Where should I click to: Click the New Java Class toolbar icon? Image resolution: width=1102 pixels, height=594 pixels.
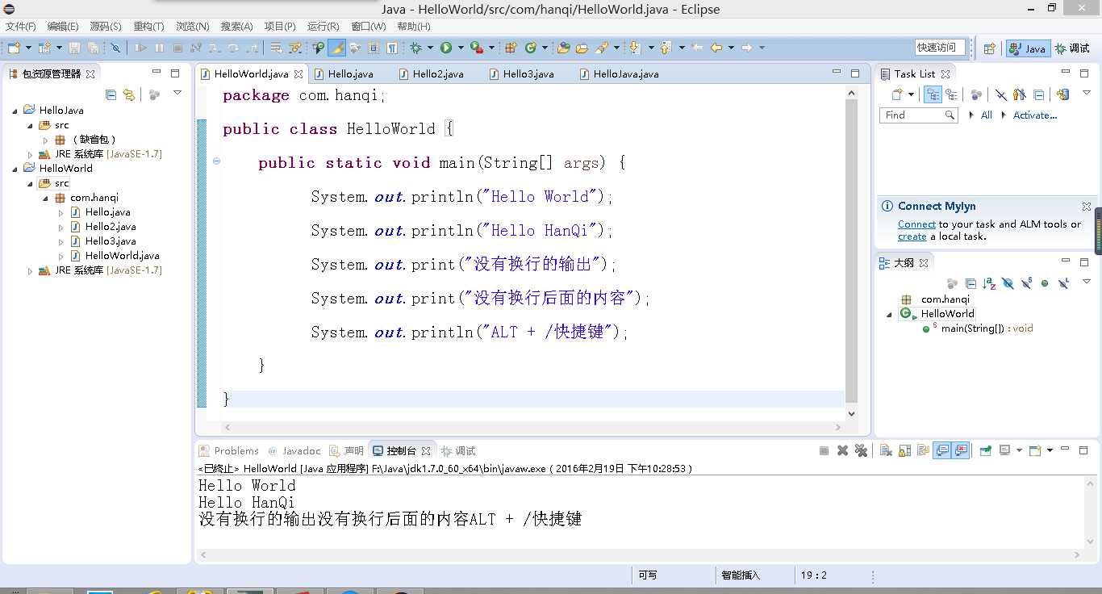coord(530,48)
